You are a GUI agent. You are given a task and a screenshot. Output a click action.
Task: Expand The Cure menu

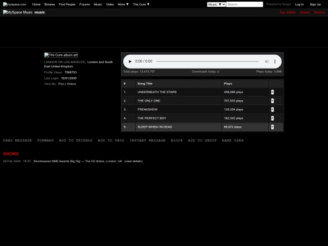[141, 4]
